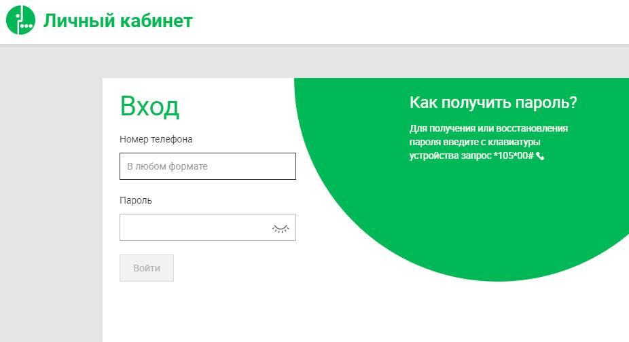Click the "Как получить пароль?" heading
629x342 pixels.
(x=493, y=103)
